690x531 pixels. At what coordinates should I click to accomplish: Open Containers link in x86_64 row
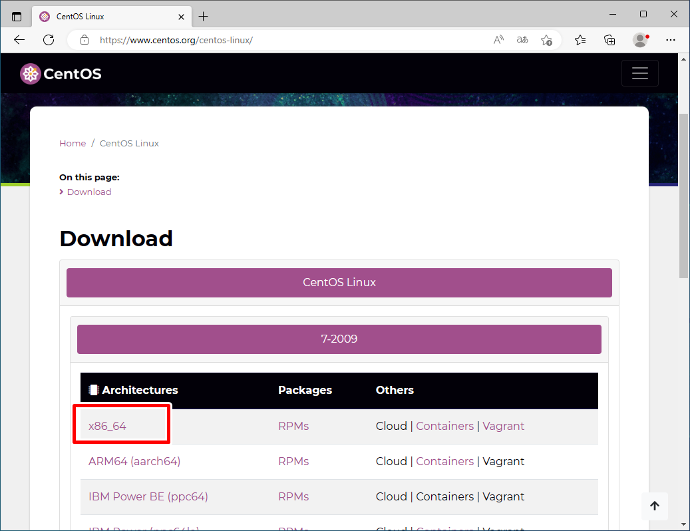pos(445,426)
